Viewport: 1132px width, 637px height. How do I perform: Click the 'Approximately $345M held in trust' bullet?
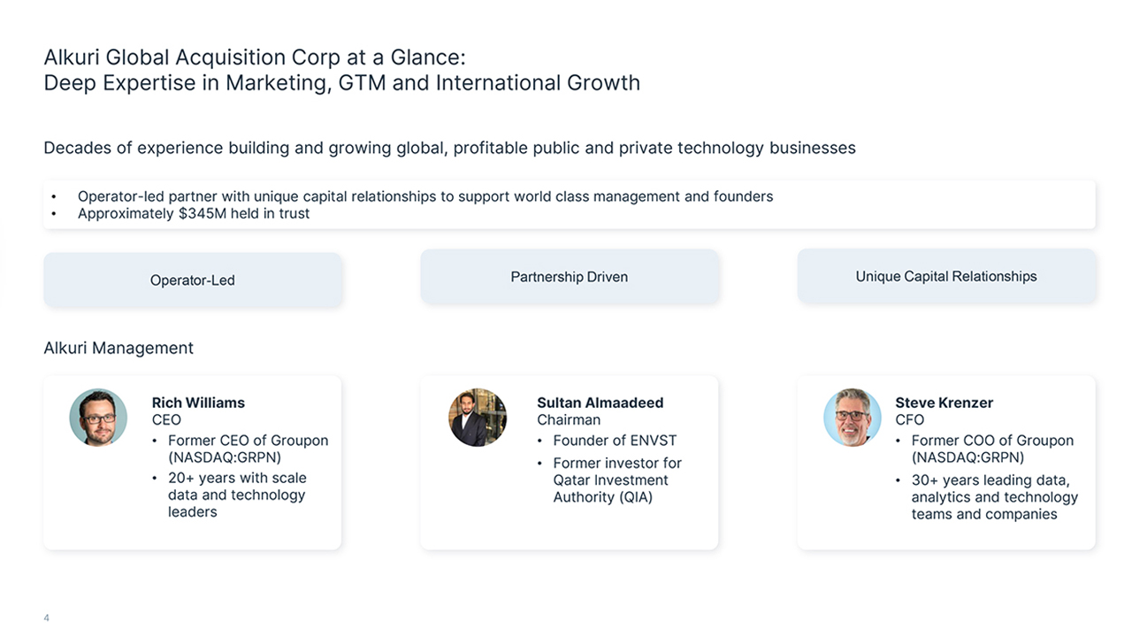(194, 213)
